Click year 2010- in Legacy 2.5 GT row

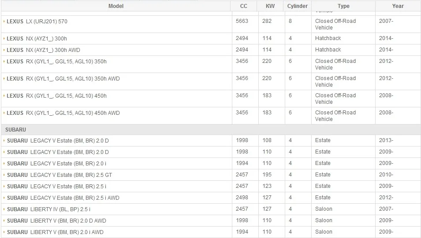pyautogui.click(x=386, y=175)
